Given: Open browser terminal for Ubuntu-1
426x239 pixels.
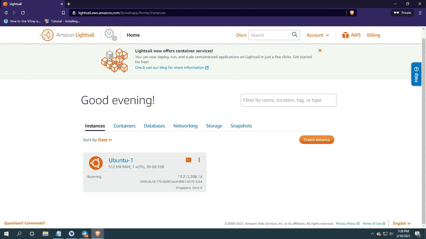Looking at the screenshot, I should click(x=189, y=160).
